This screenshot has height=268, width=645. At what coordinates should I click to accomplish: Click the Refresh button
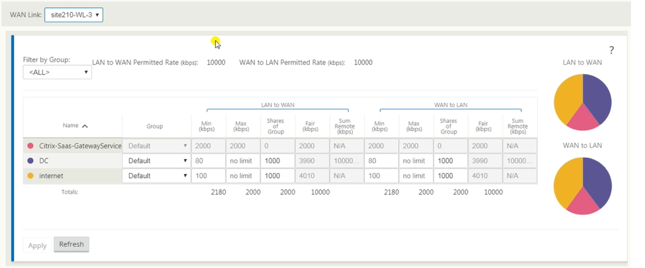point(71,244)
